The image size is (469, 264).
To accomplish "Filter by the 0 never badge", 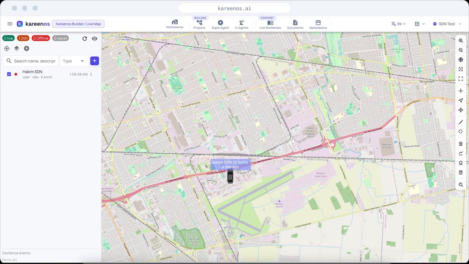I will point(60,38).
